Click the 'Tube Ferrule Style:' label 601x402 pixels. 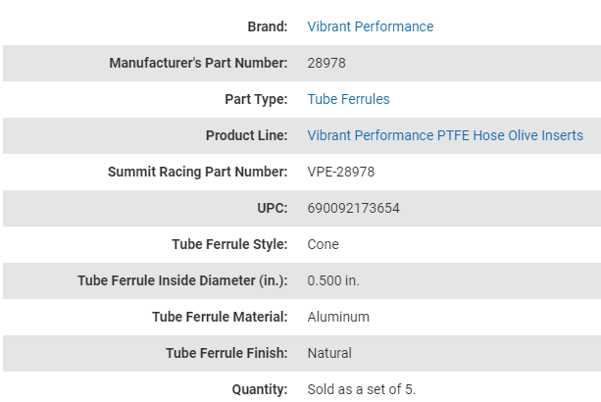229,244
